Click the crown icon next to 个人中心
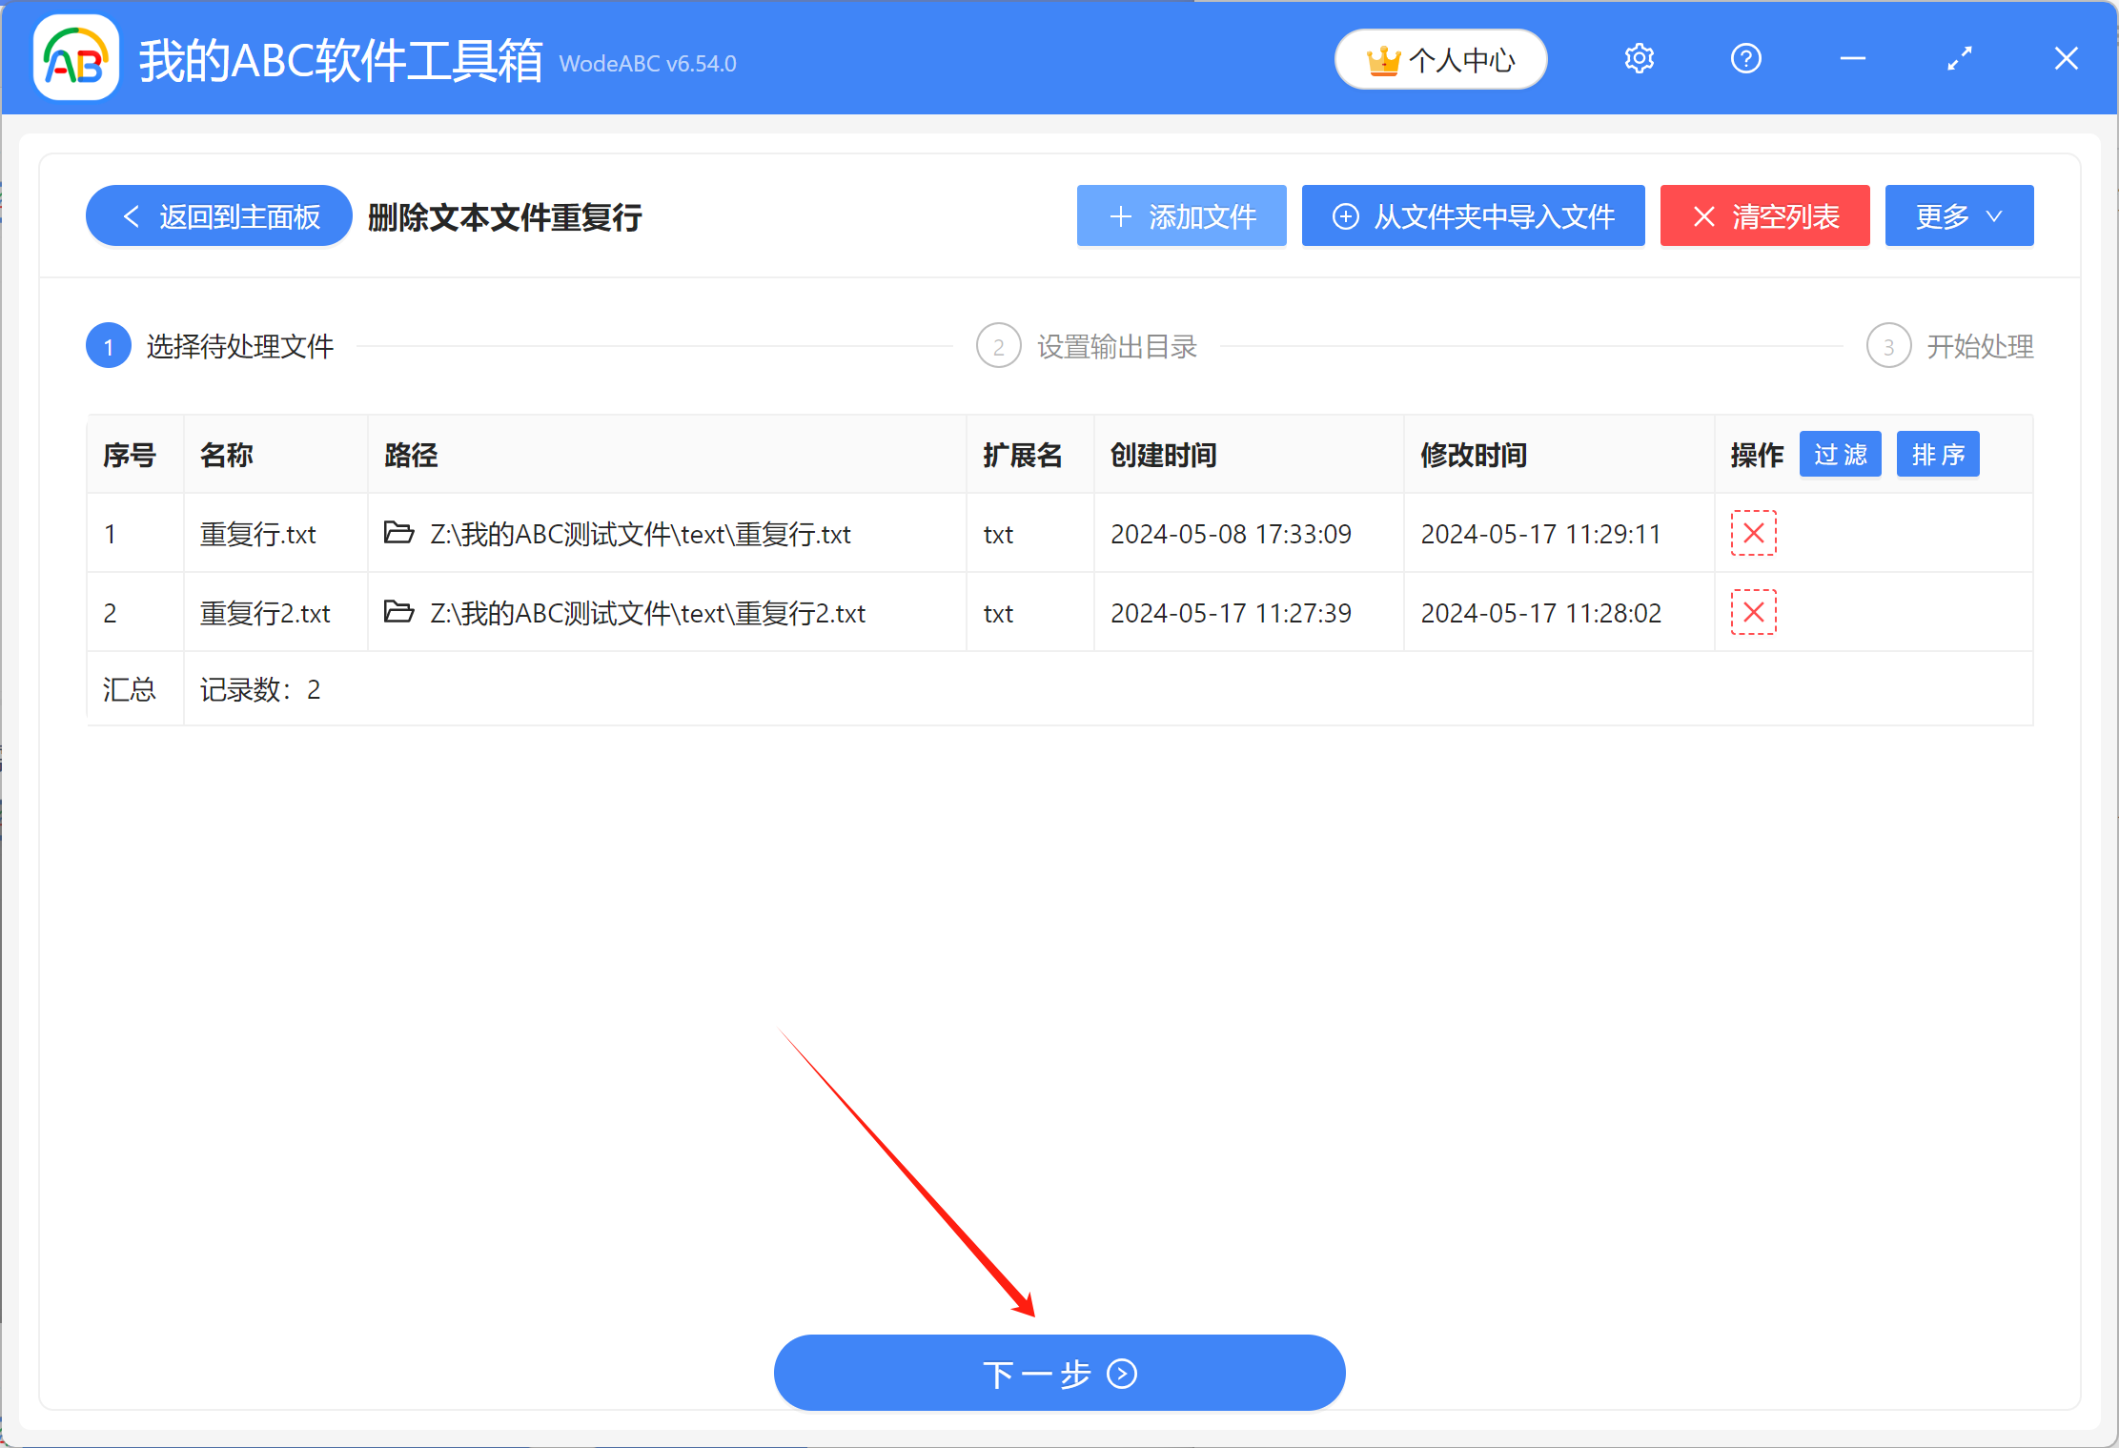The image size is (2119, 1448). coord(1384,58)
